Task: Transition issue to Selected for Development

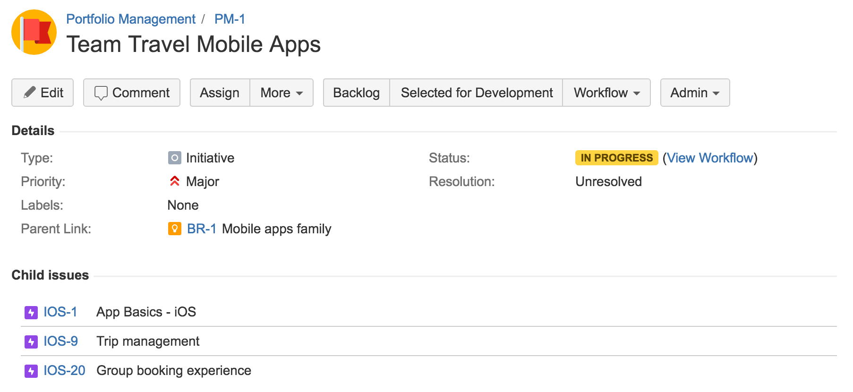Action: click(476, 93)
